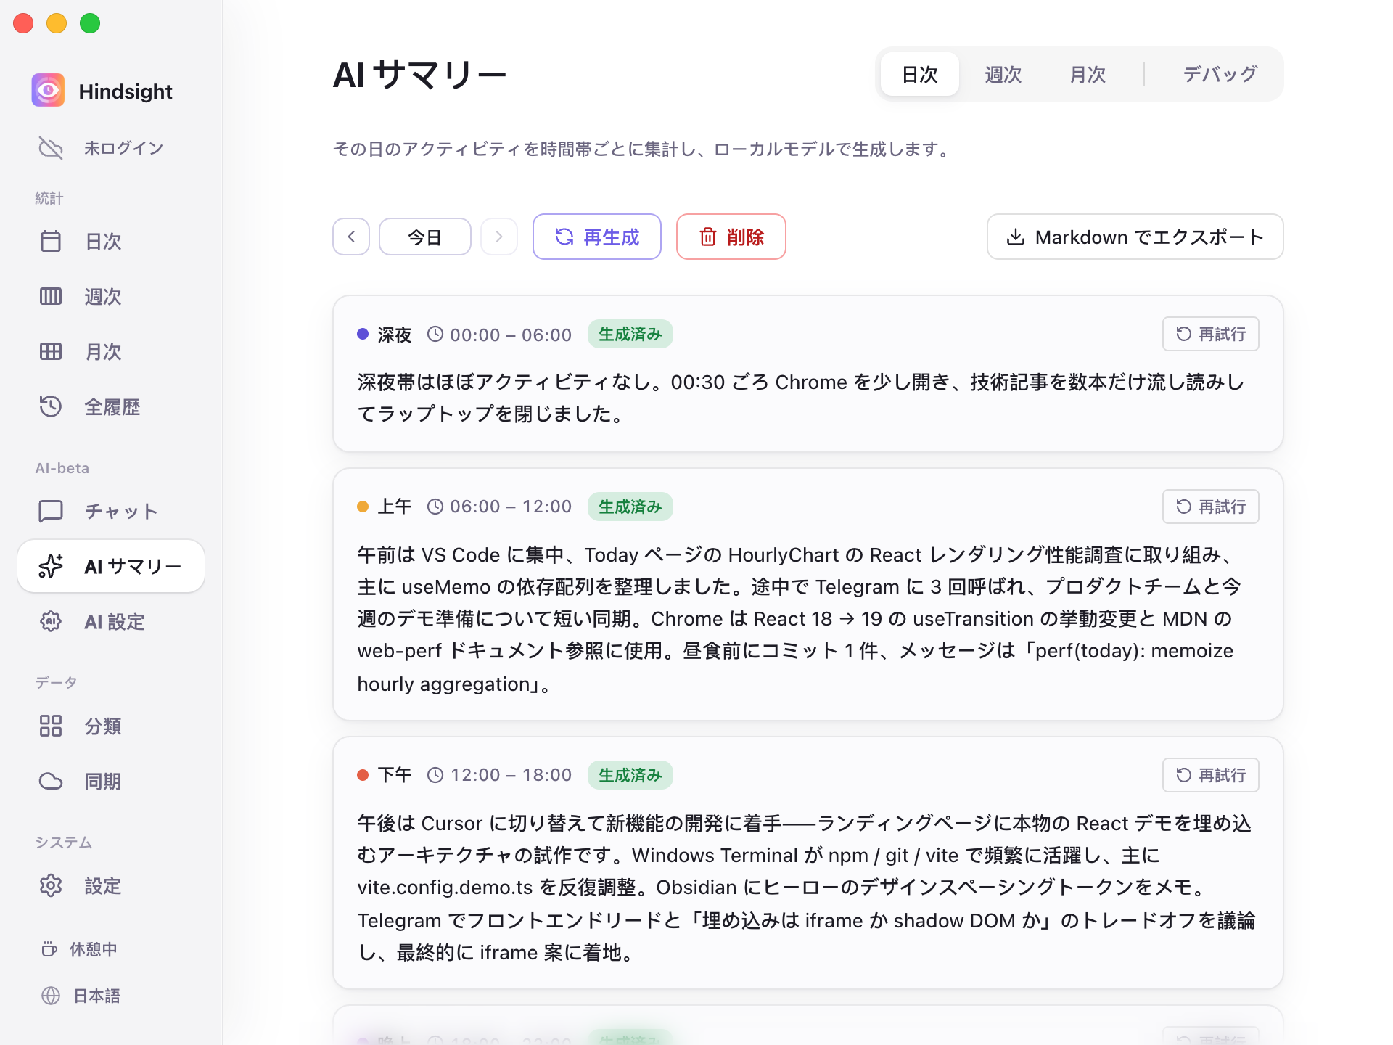Open チャット speech bubble icon
1393x1045 pixels.
coord(51,511)
